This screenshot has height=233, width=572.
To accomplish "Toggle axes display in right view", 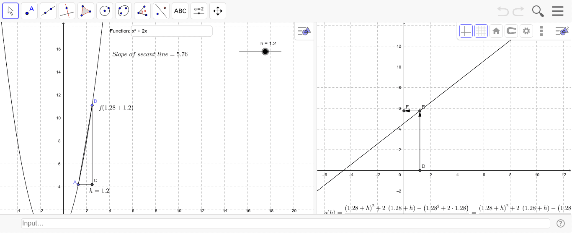I will [x=466, y=31].
